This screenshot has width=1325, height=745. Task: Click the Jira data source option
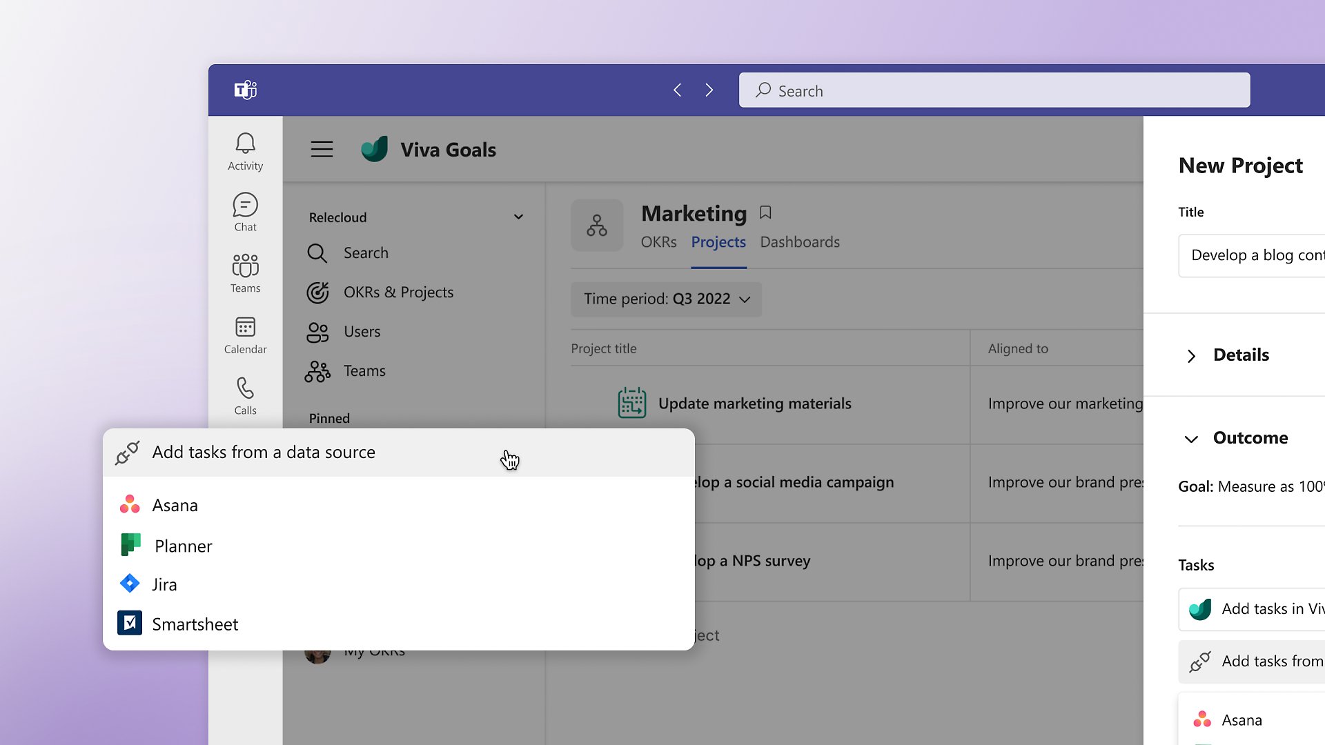[x=165, y=583]
